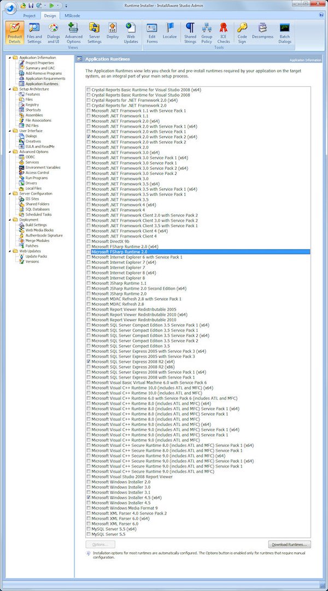Screen dimensions: 328x591
Task: Open the Server Settings view
Action: pyautogui.click(x=94, y=33)
